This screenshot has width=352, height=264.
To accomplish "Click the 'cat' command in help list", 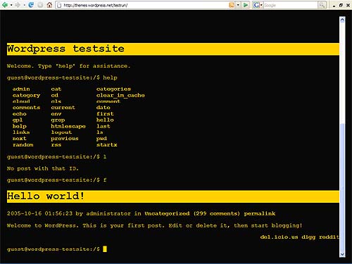I will [56, 89].
